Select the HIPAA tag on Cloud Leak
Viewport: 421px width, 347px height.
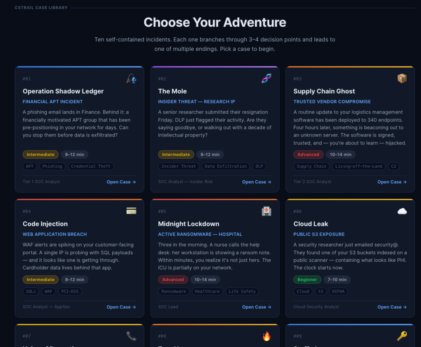[x=339, y=291]
